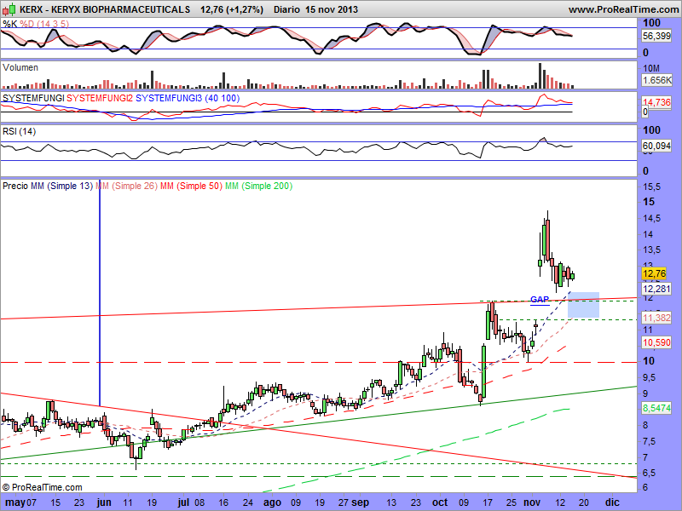Select the SYSTEMFUNGI2 red label

coord(100,98)
